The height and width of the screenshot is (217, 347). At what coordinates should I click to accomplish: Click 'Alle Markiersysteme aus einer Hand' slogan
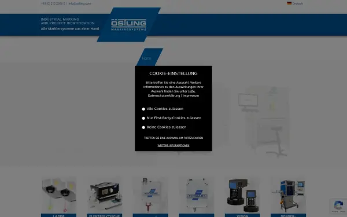pos(70,29)
